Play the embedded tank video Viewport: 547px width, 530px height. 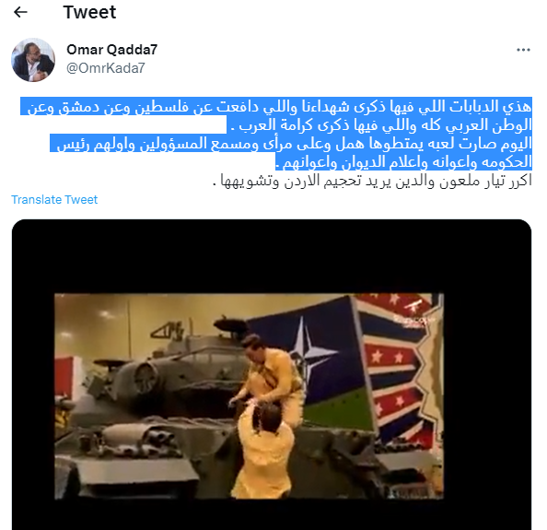(x=249, y=396)
